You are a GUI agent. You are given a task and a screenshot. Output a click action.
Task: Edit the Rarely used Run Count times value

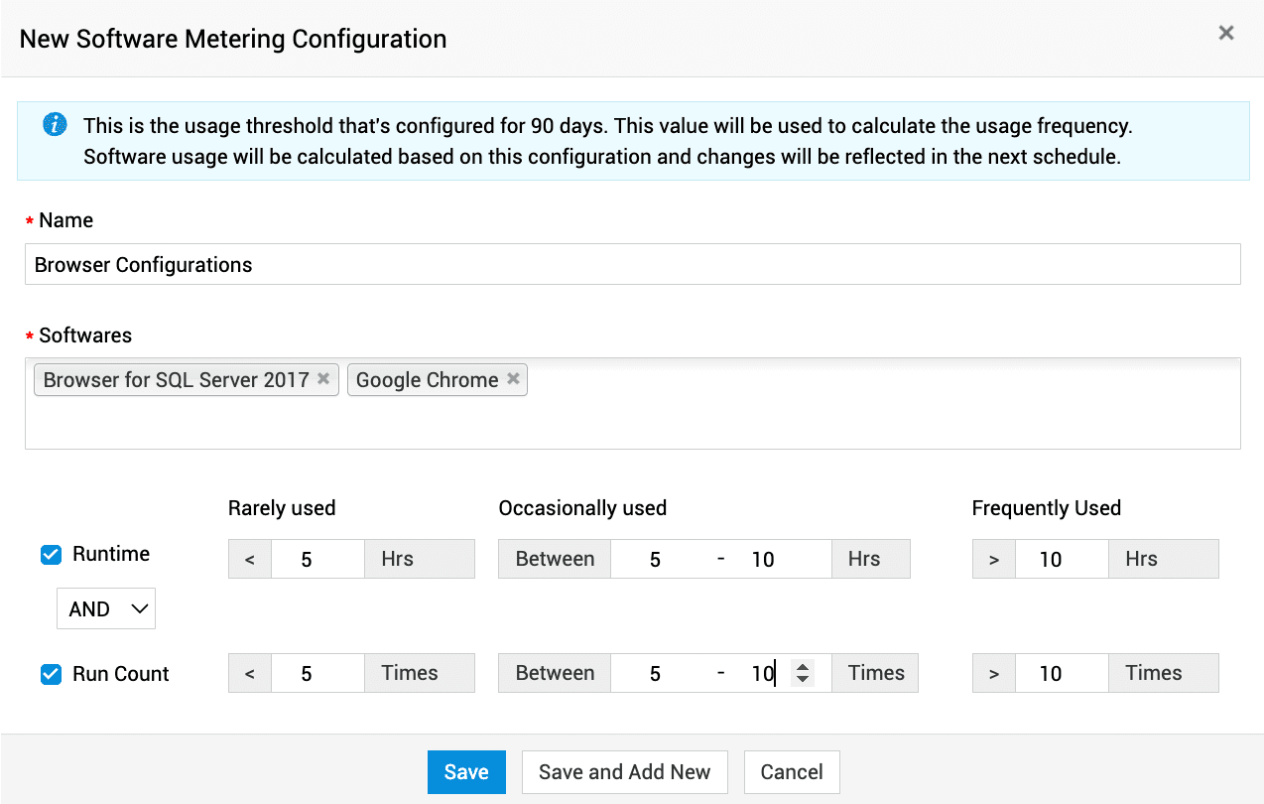point(316,674)
